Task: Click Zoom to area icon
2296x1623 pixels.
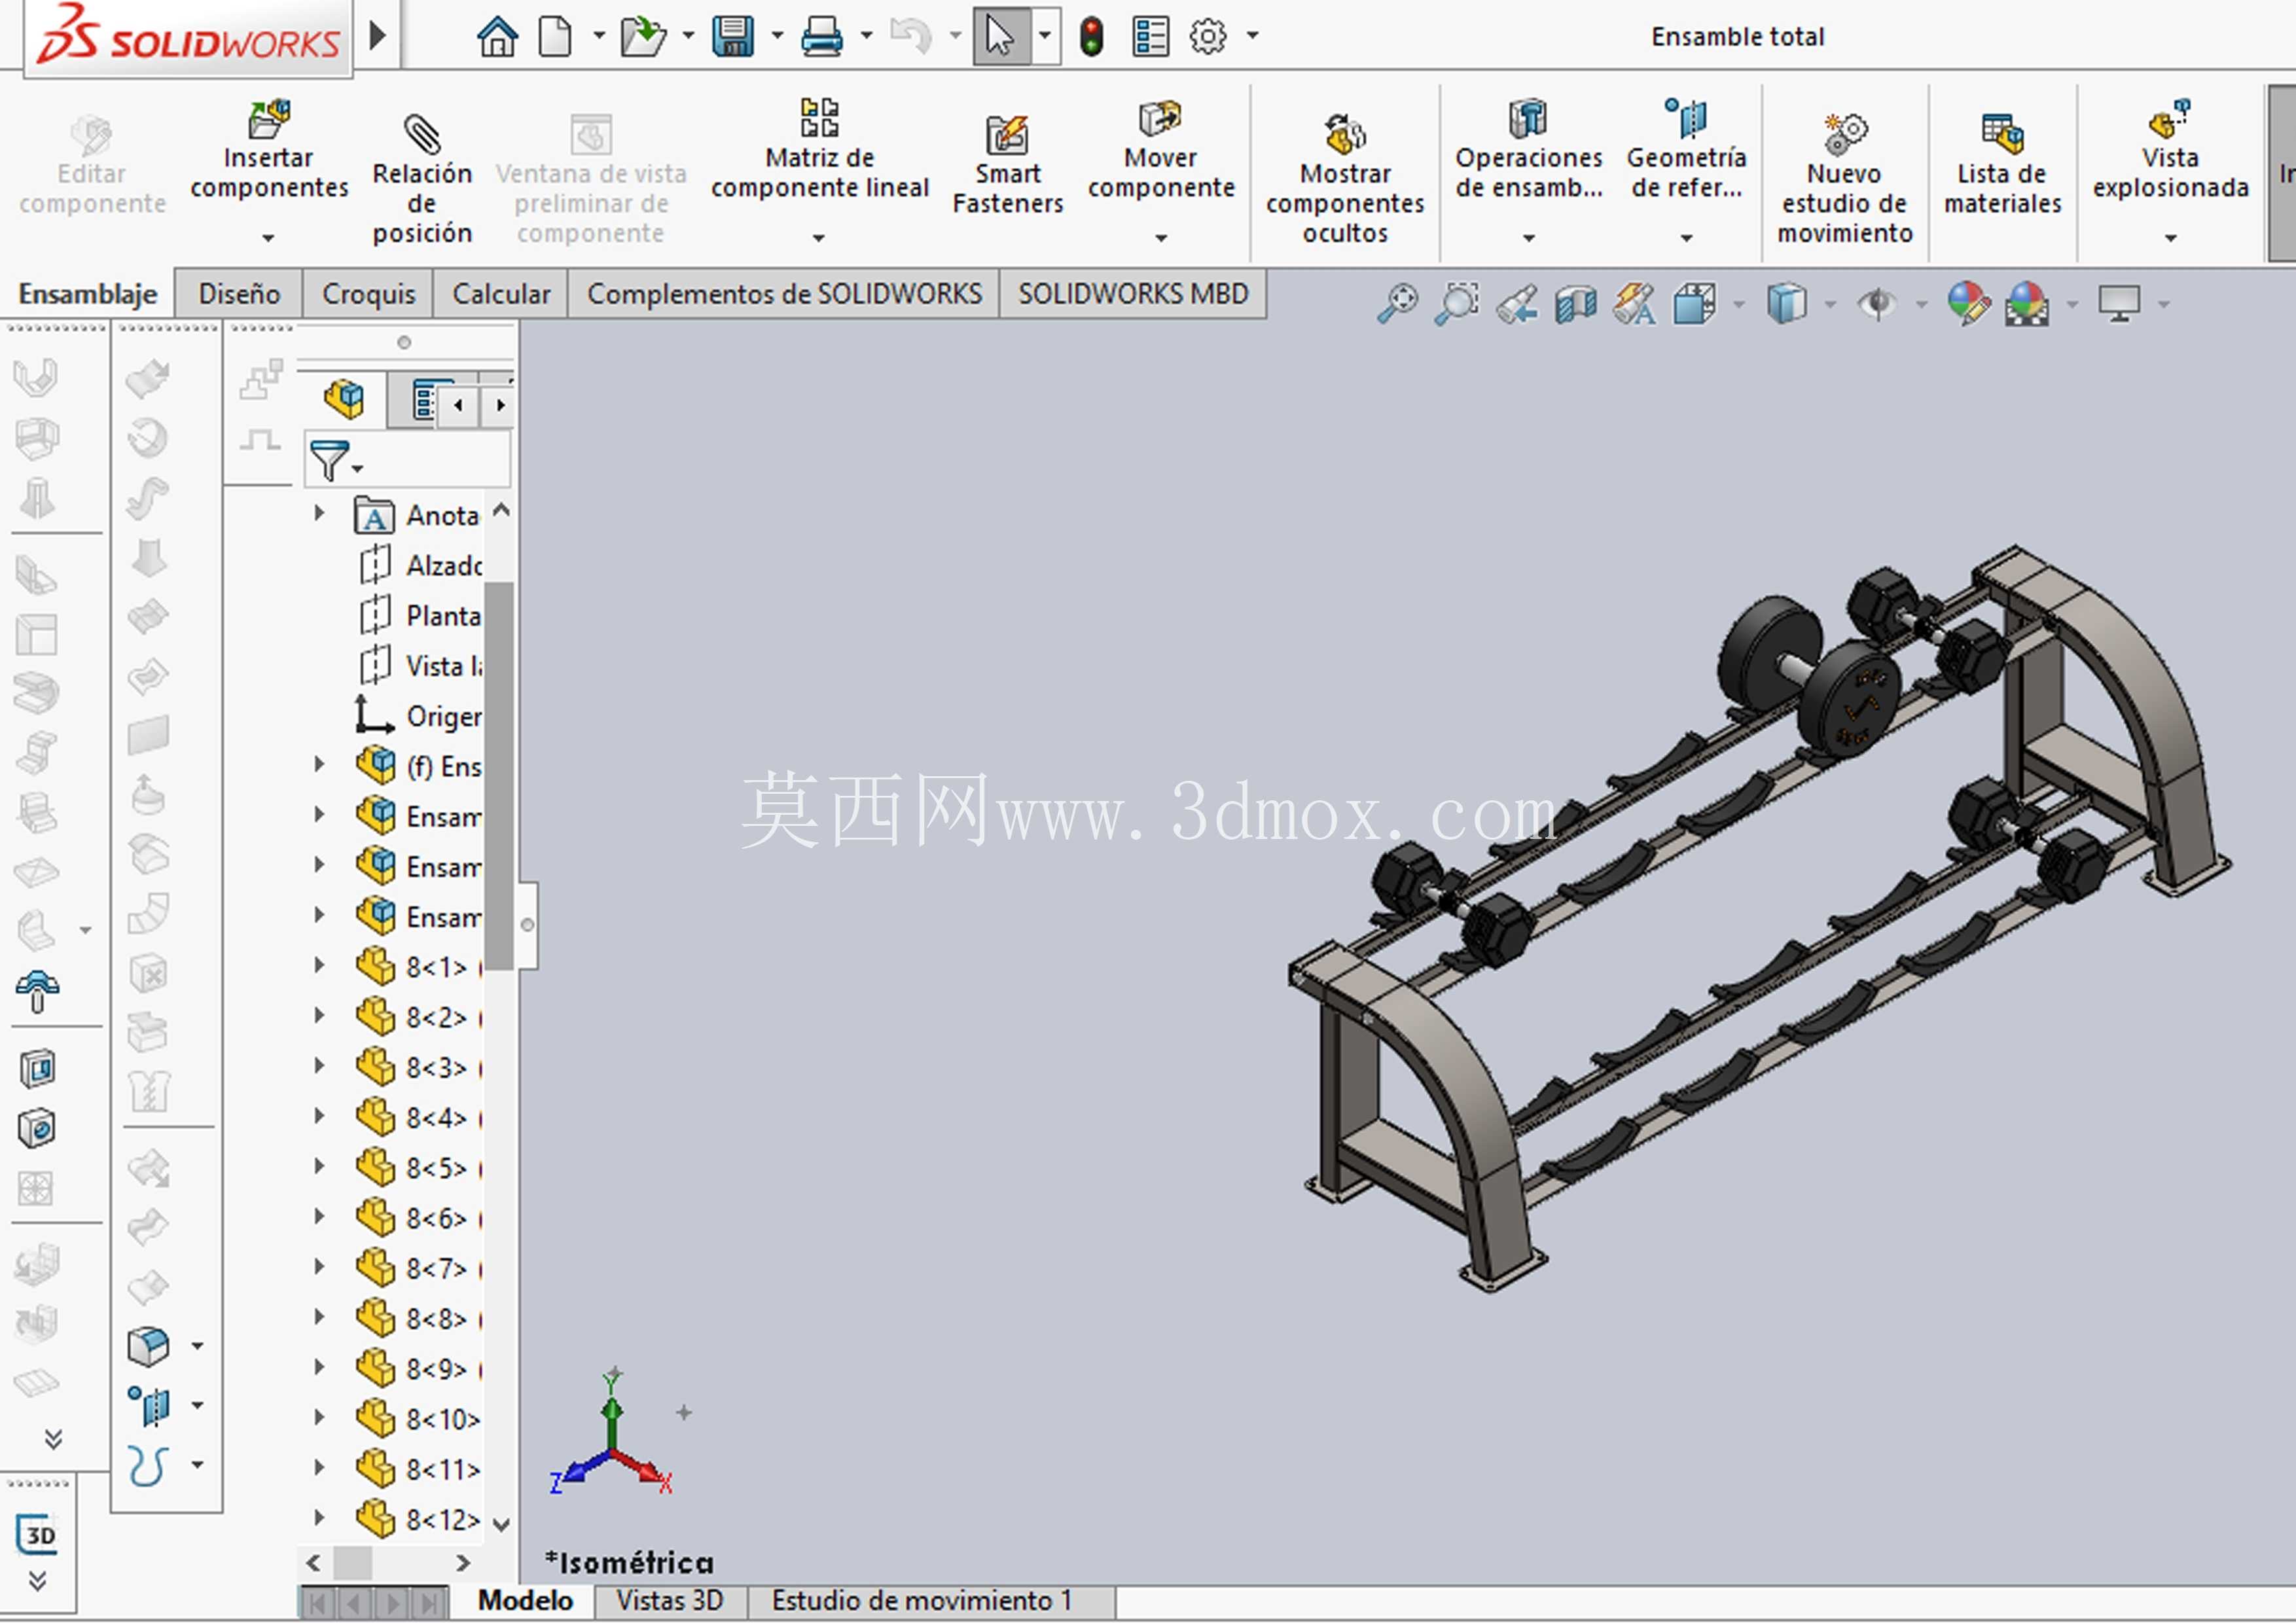Action: [x=1457, y=303]
